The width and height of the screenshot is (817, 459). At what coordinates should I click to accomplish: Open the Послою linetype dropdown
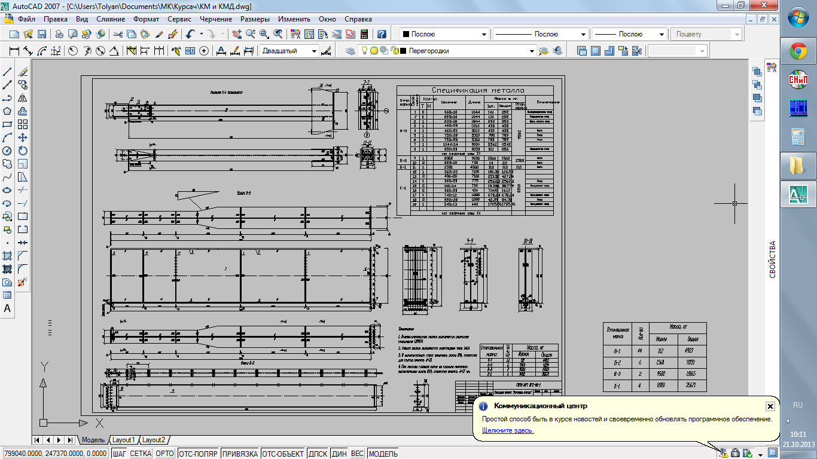coord(584,34)
